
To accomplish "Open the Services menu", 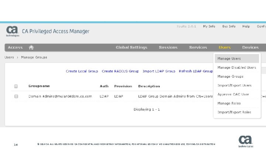I will (198, 47).
